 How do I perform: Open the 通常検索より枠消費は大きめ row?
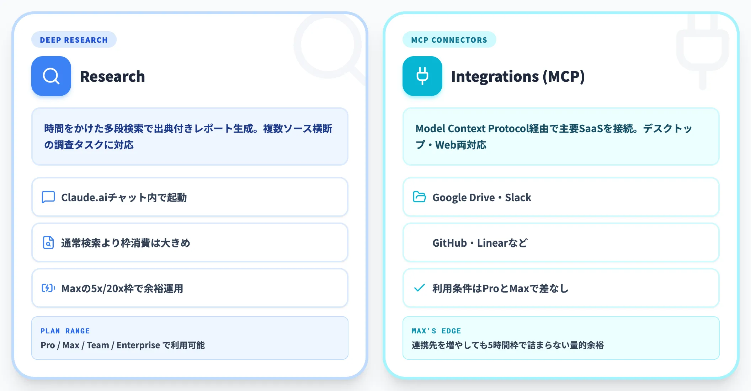click(x=190, y=242)
